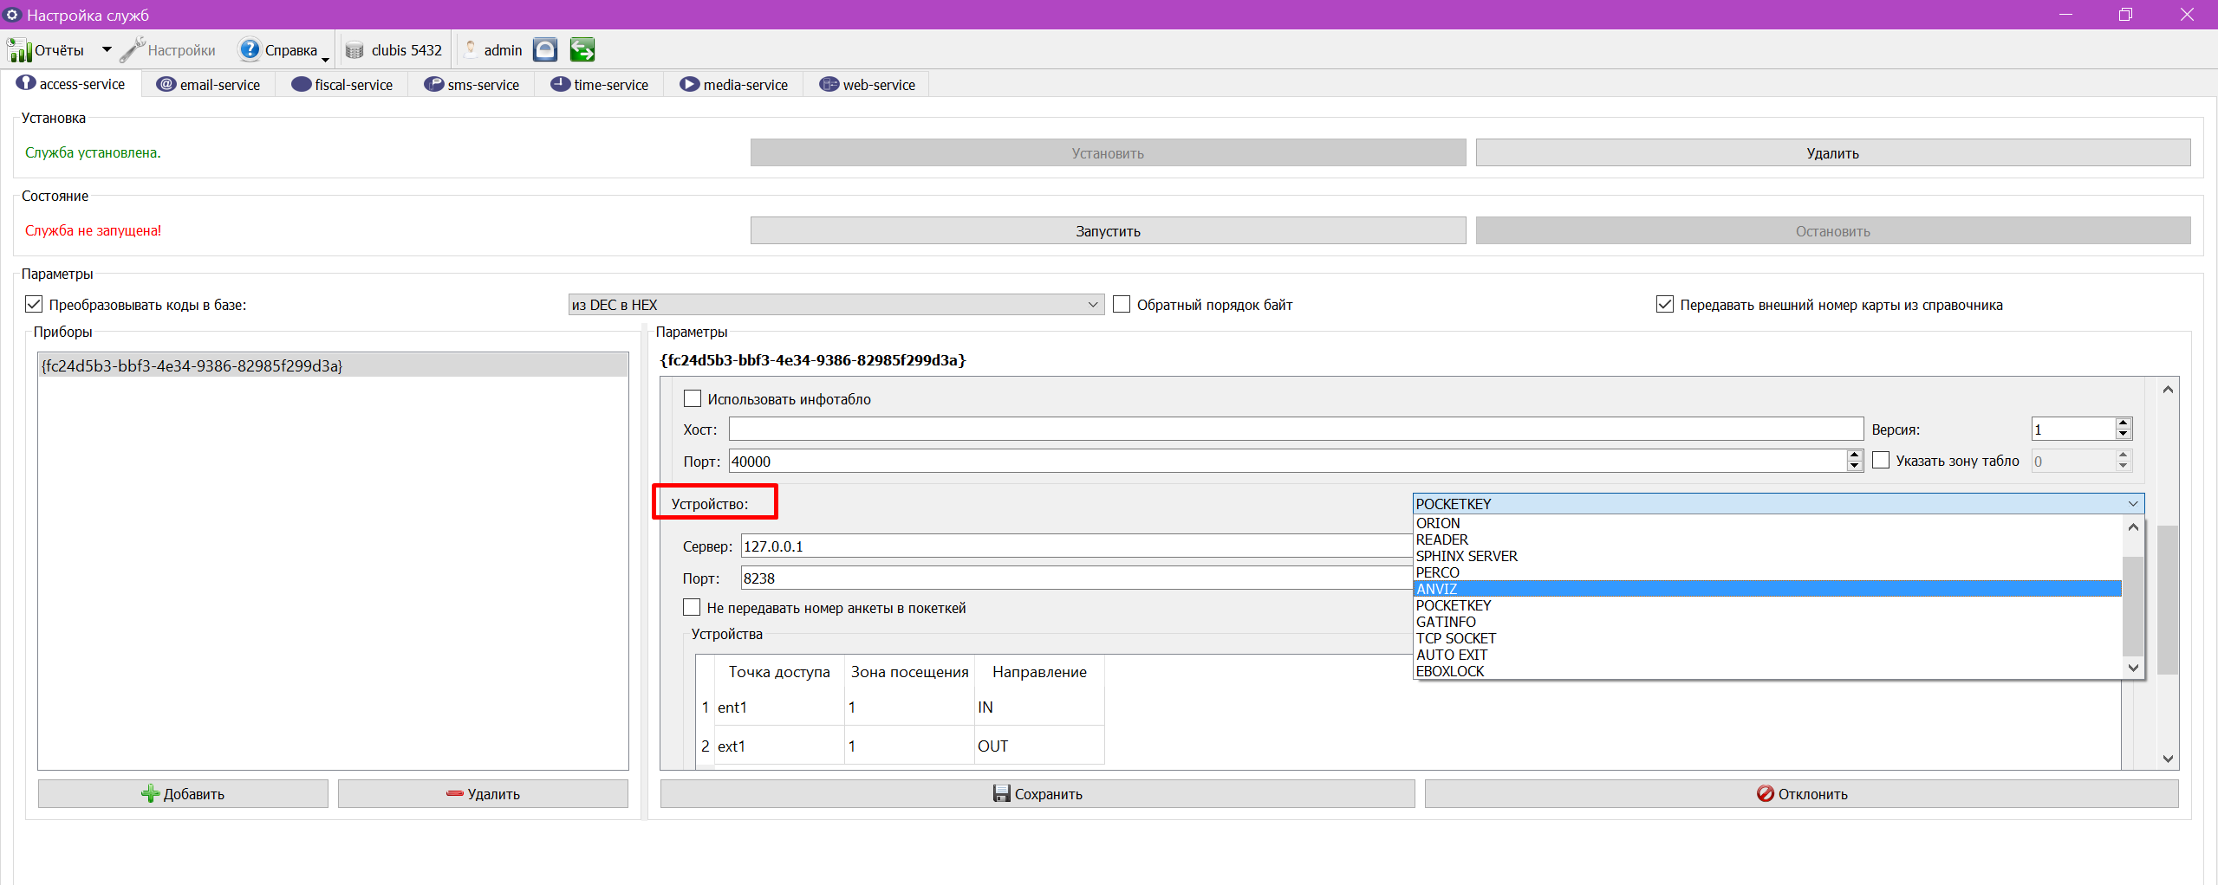Click the Сервер 127.0.0.1 field
Viewport: 2218px width, 885px height.
click(x=1076, y=546)
